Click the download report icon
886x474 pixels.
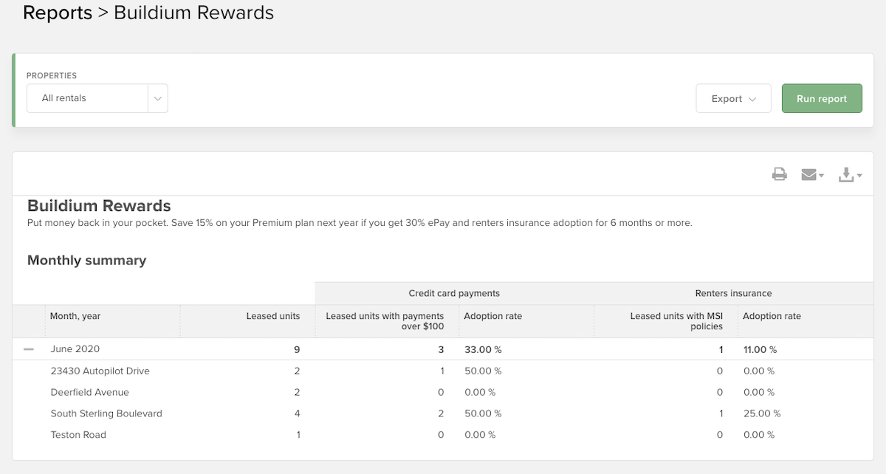click(x=846, y=174)
